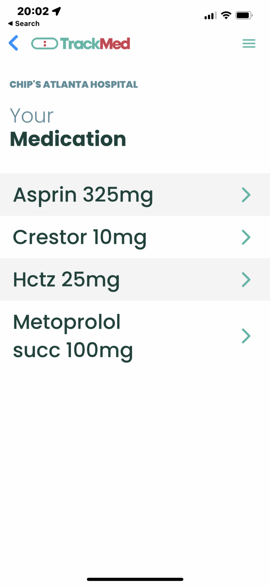Return to Search via status bar link
This screenshot has height=586, width=270.
coord(24,24)
